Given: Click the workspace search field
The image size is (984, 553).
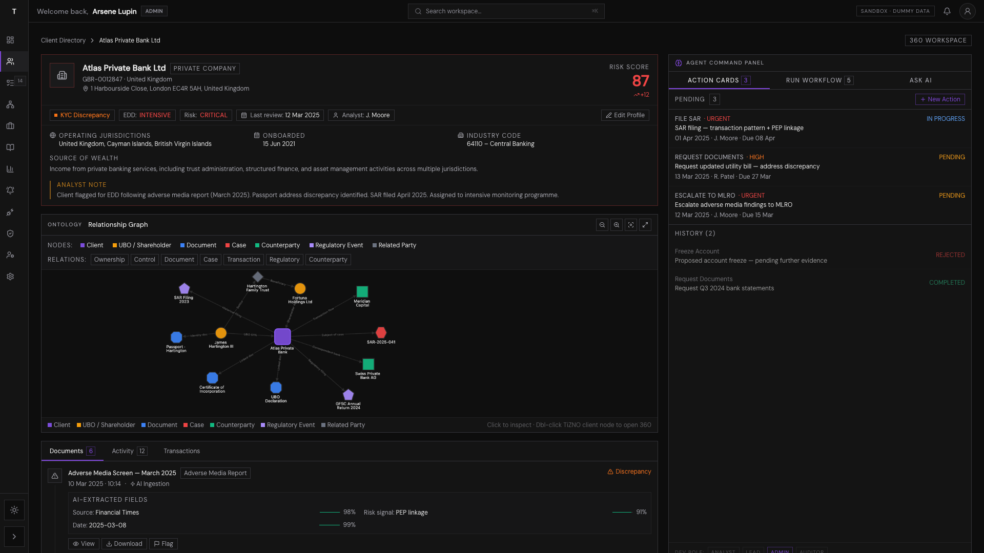Looking at the screenshot, I should pyautogui.click(x=506, y=11).
